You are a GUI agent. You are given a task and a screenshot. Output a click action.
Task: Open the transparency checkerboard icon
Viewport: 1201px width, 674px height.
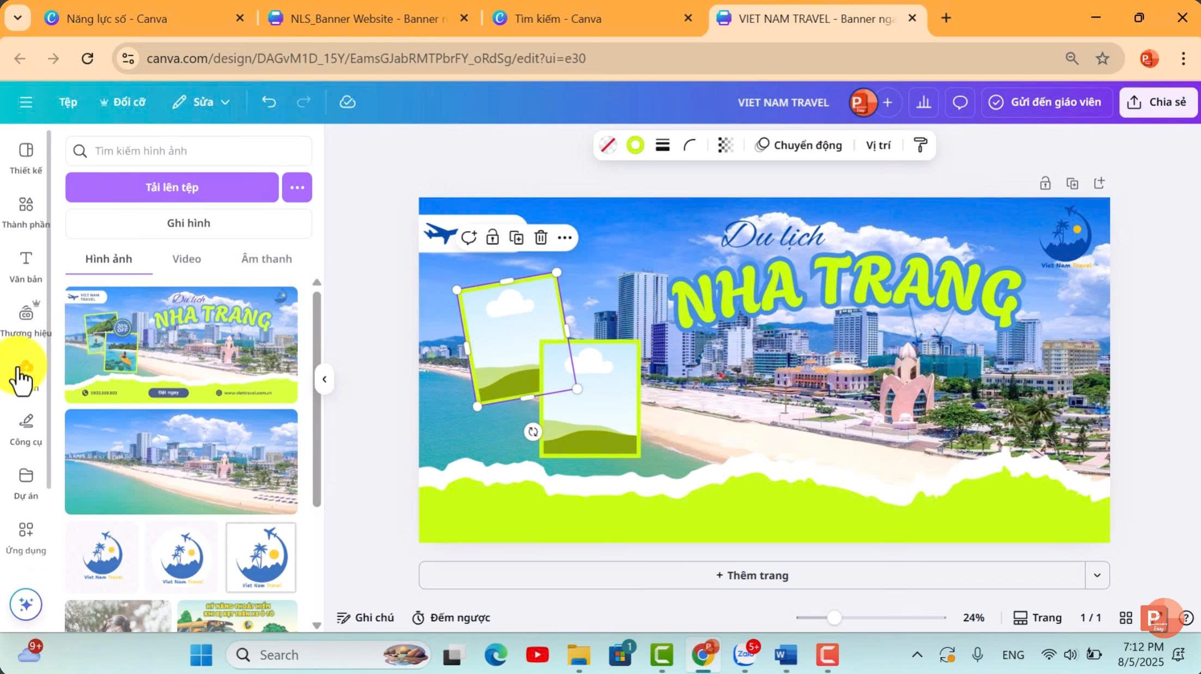(x=725, y=145)
